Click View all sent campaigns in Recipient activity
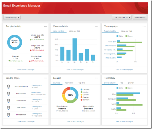Viewport: 152px width, 129px height. coord(26,70)
